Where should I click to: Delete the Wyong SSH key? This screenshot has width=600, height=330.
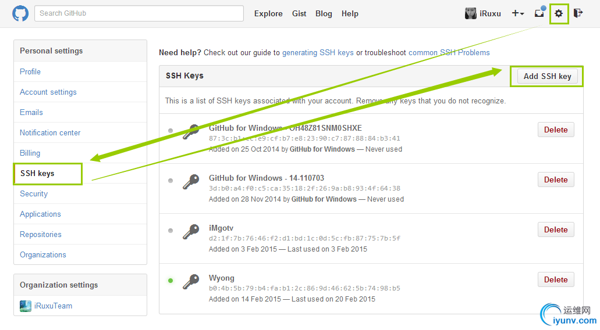(556, 280)
